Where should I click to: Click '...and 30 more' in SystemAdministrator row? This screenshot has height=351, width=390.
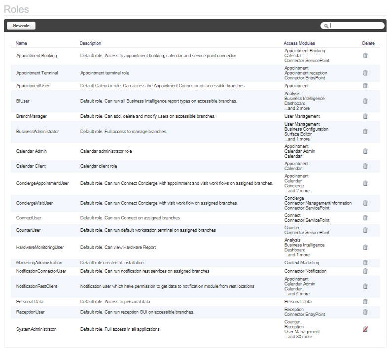[x=298, y=337]
